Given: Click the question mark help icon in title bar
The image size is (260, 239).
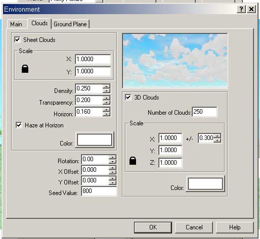Looking at the screenshot, I should [241, 9].
